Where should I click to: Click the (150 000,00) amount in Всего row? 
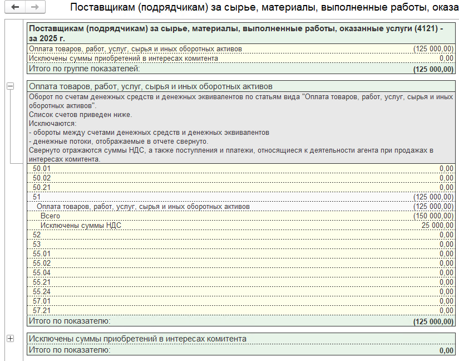tap(433, 216)
